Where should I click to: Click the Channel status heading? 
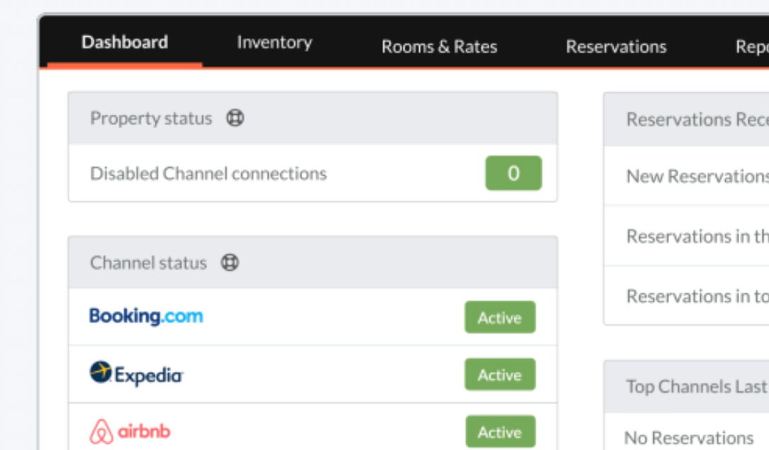point(149,263)
